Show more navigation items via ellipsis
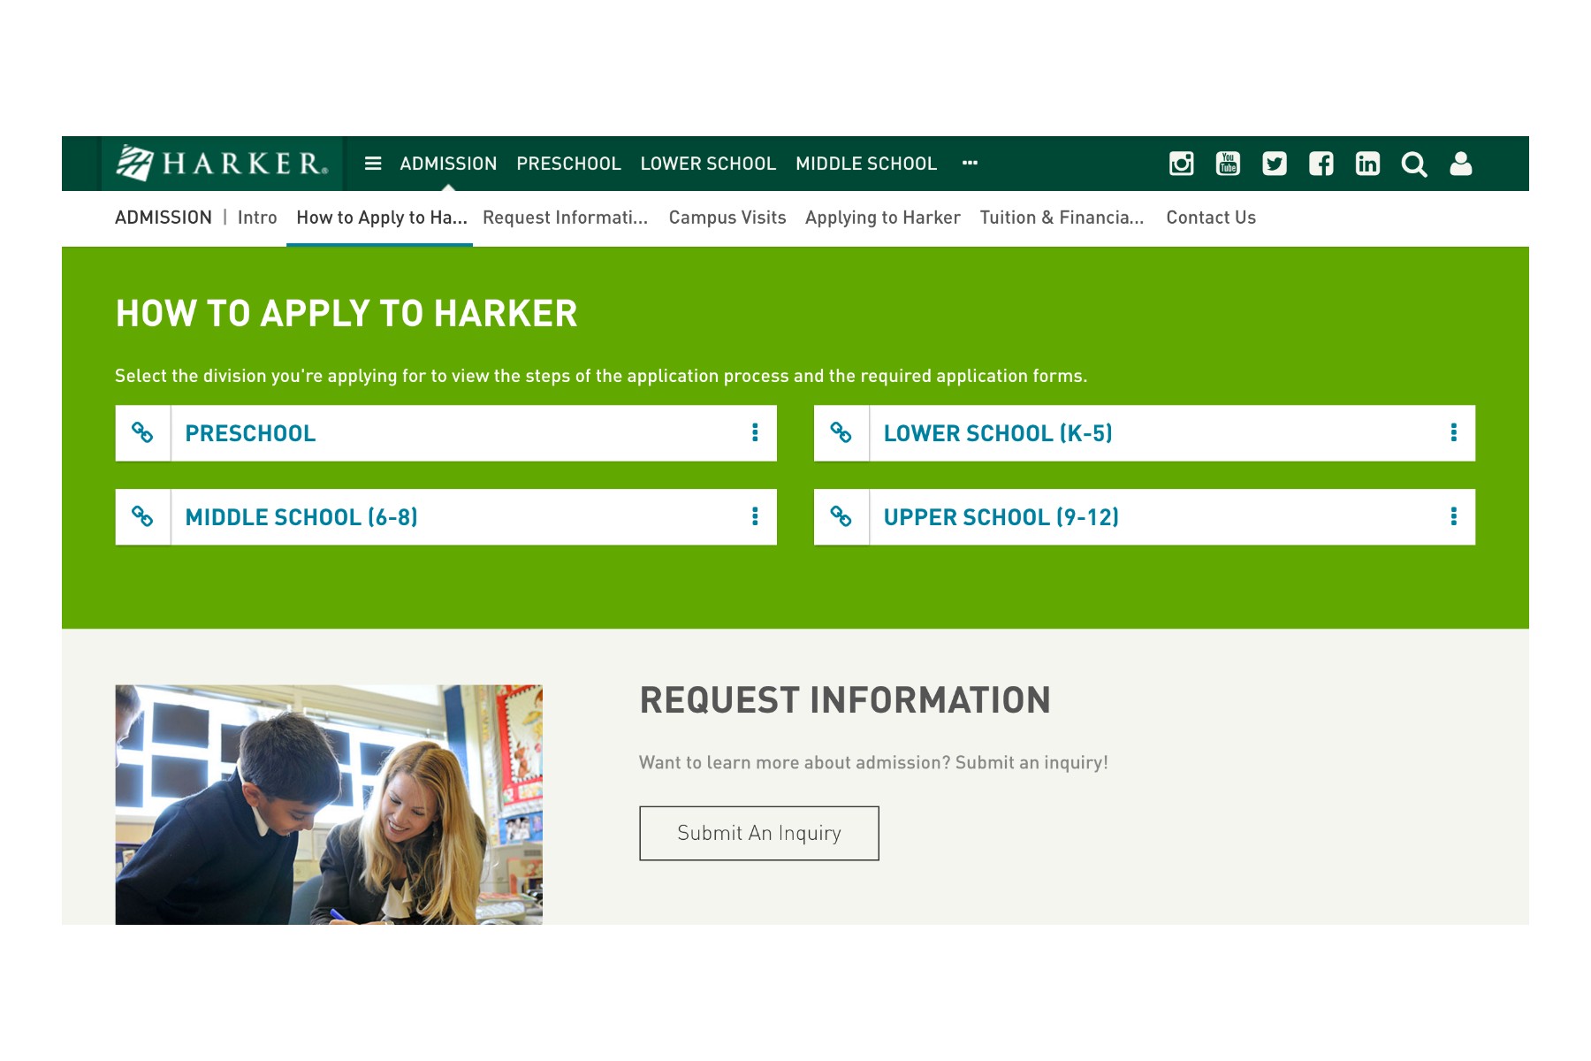The width and height of the screenshot is (1591, 1061). click(970, 163)
